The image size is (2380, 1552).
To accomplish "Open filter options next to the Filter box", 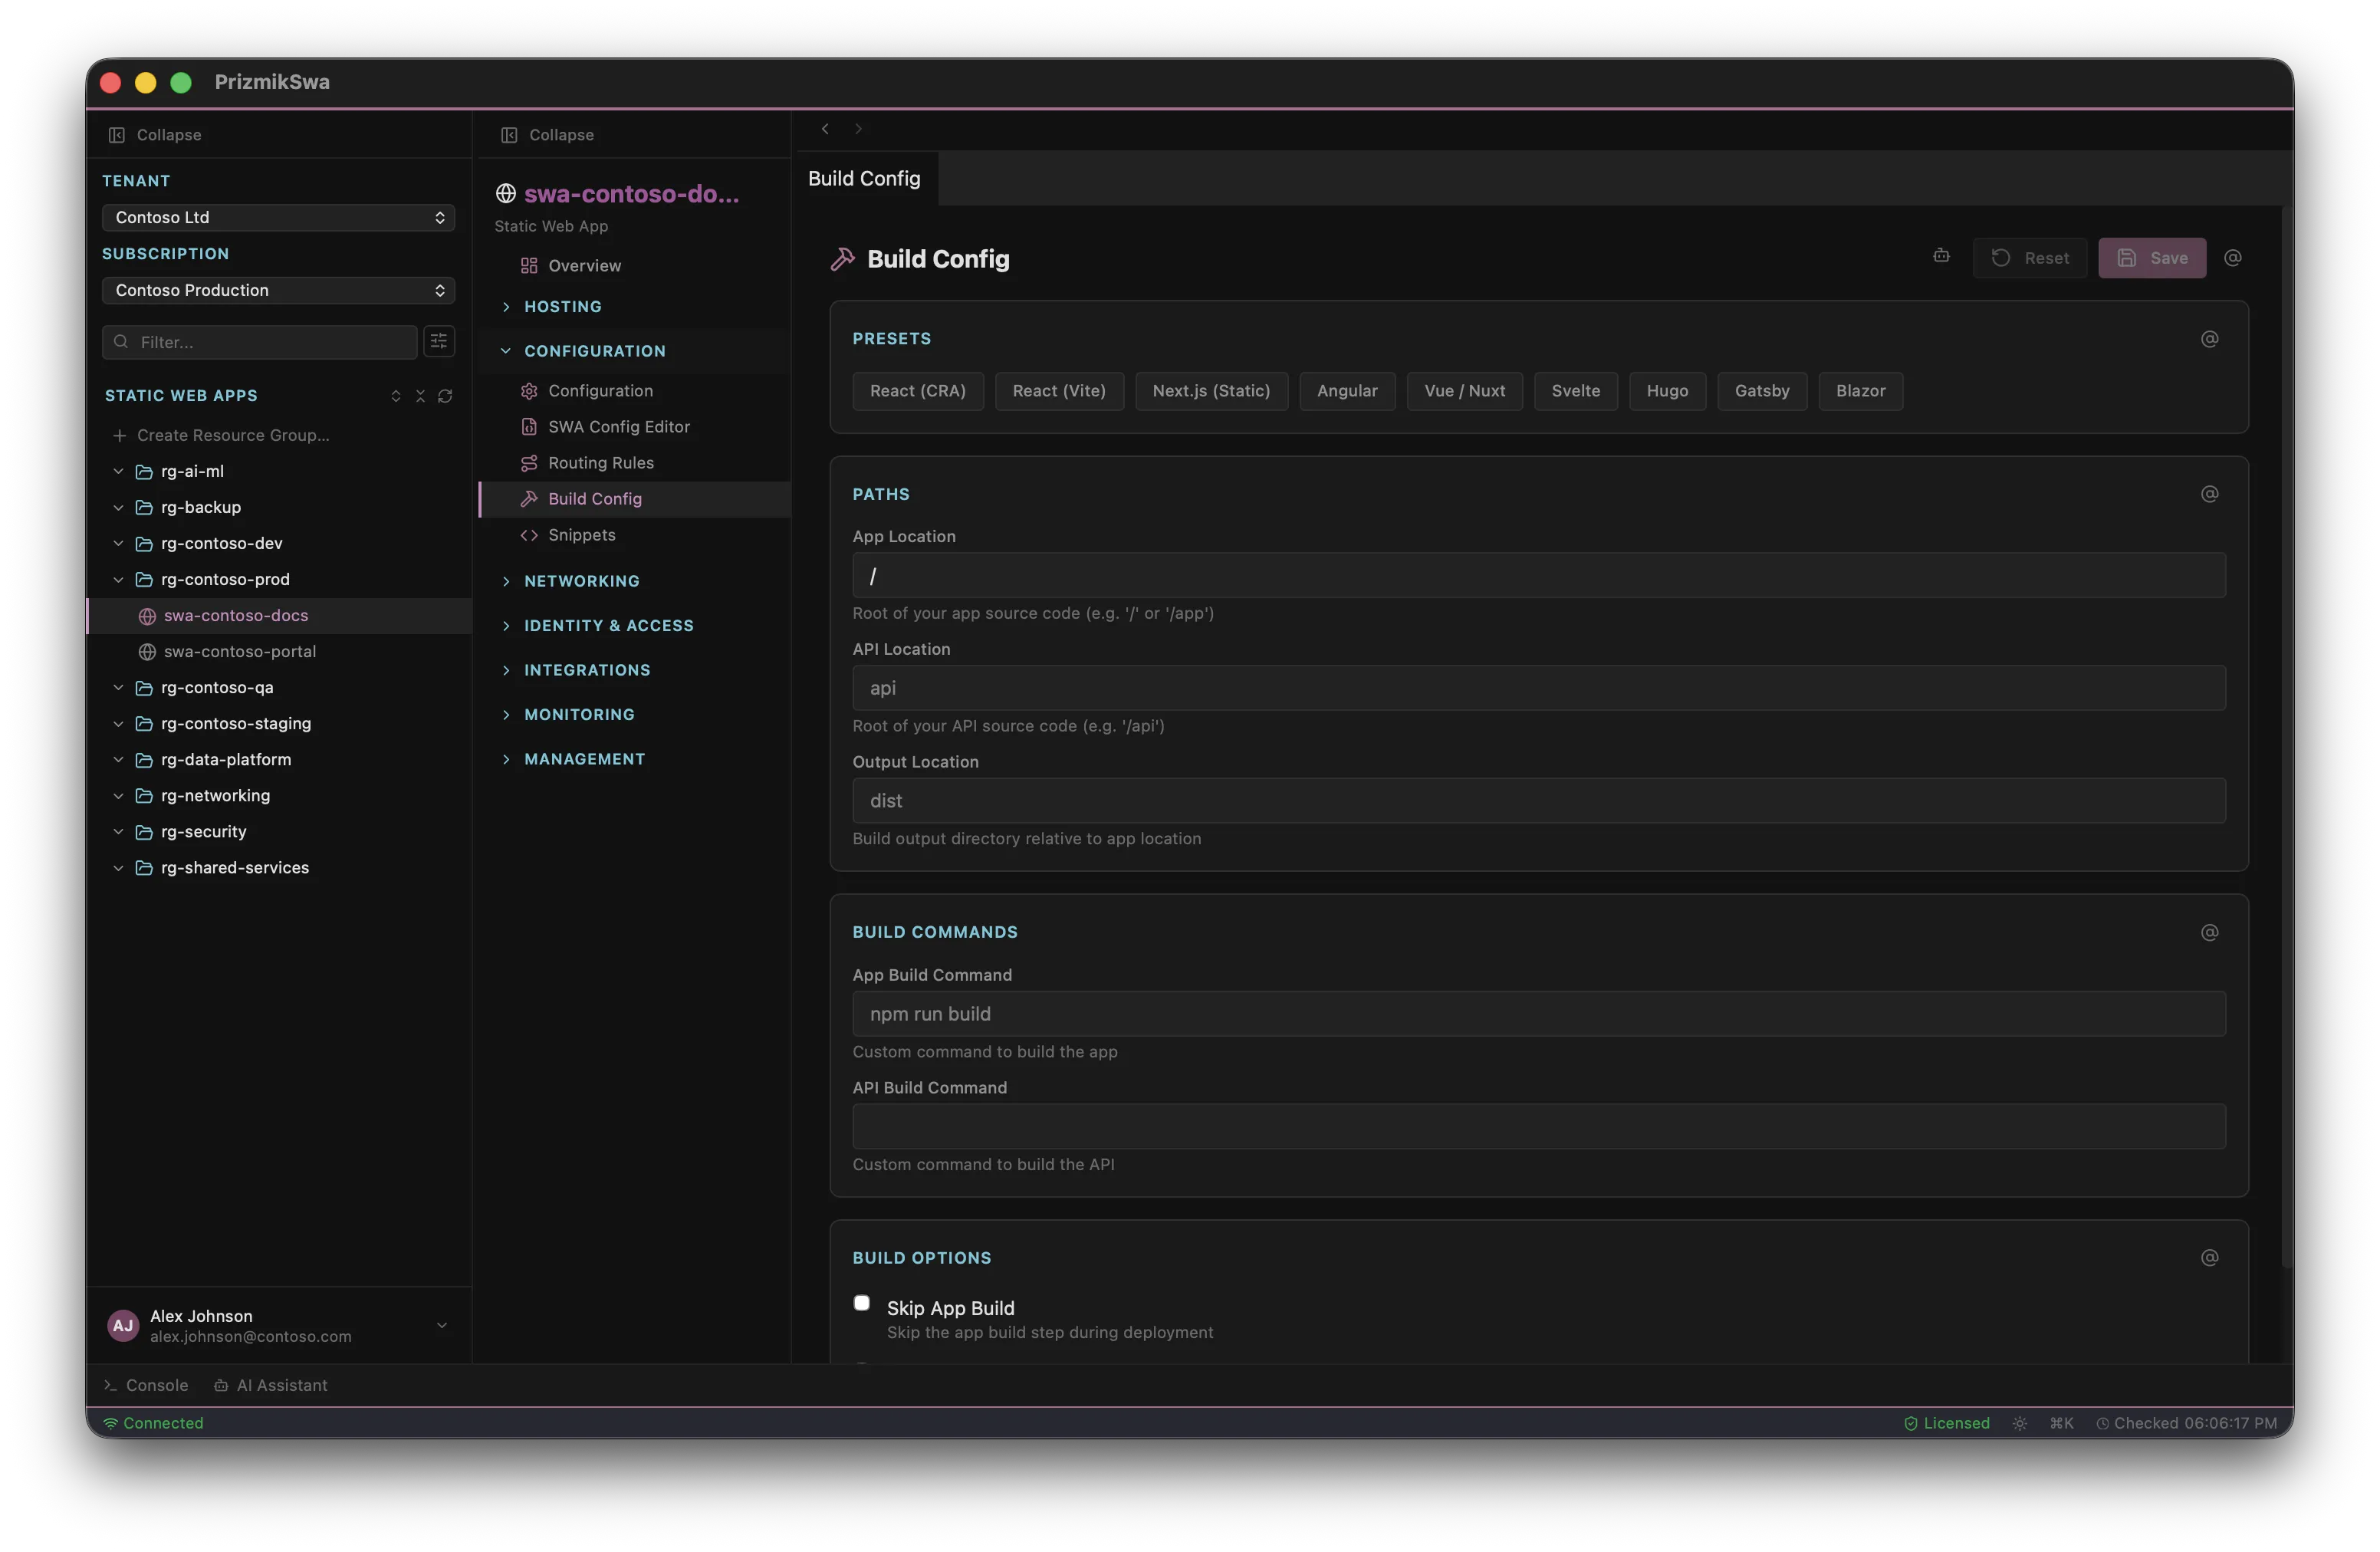I will 438,342.
